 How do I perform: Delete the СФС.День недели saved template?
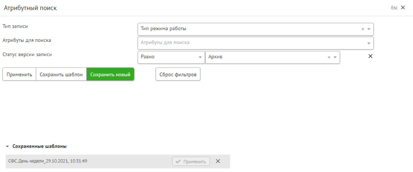pos(218,161)
